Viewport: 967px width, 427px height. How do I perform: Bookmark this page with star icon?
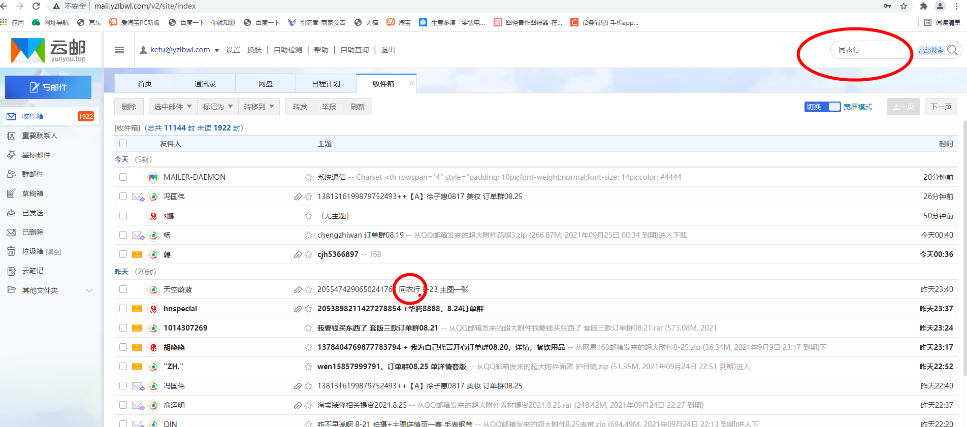click(x=904, y=6)
